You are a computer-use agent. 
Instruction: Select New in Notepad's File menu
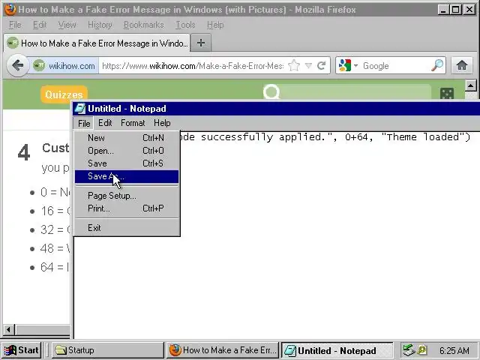click(x=127, y=138)
